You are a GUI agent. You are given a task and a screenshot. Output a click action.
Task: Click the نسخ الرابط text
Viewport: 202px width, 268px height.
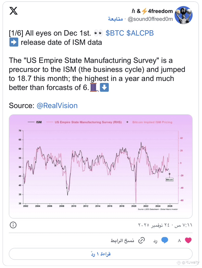click(122, 241)
